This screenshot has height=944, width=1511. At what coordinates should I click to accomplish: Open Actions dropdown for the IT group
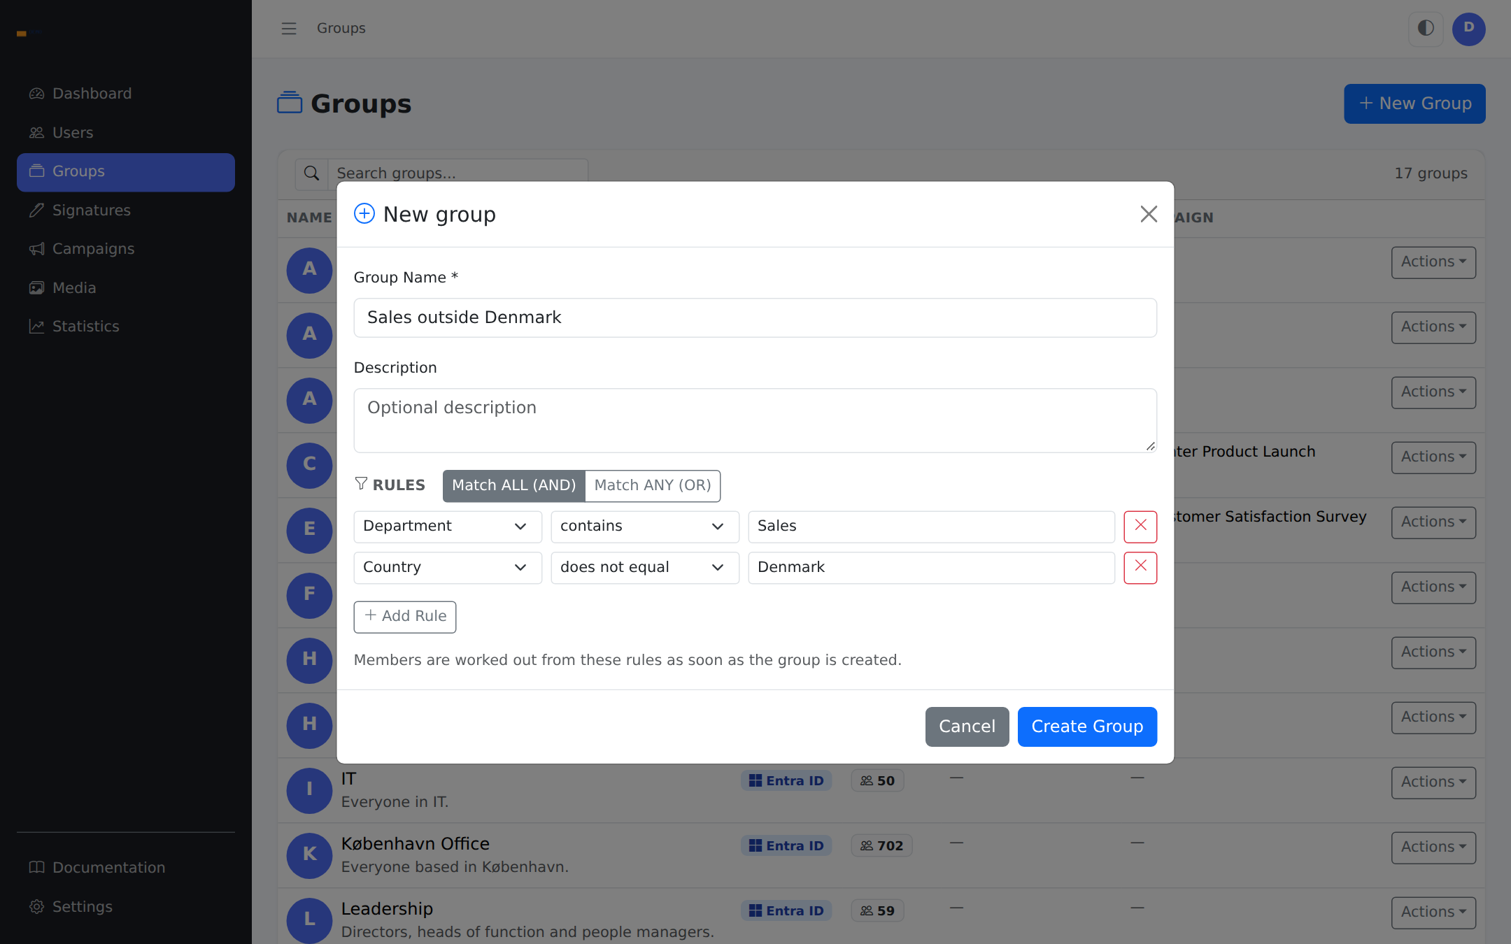[x=1433, y=782]
